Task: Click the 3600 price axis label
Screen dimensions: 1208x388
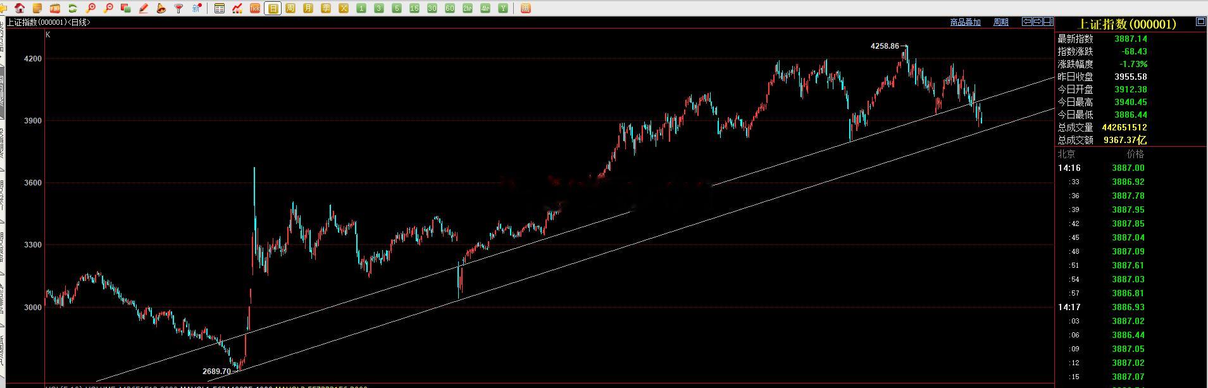Action: (32, 183)
